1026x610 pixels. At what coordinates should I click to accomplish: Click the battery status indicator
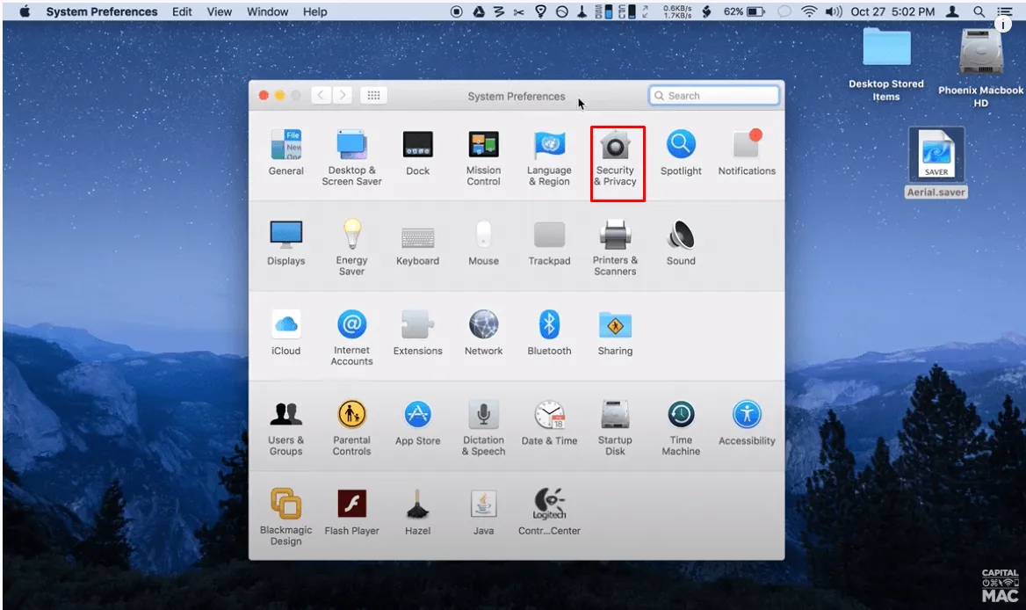coord(744,11)
